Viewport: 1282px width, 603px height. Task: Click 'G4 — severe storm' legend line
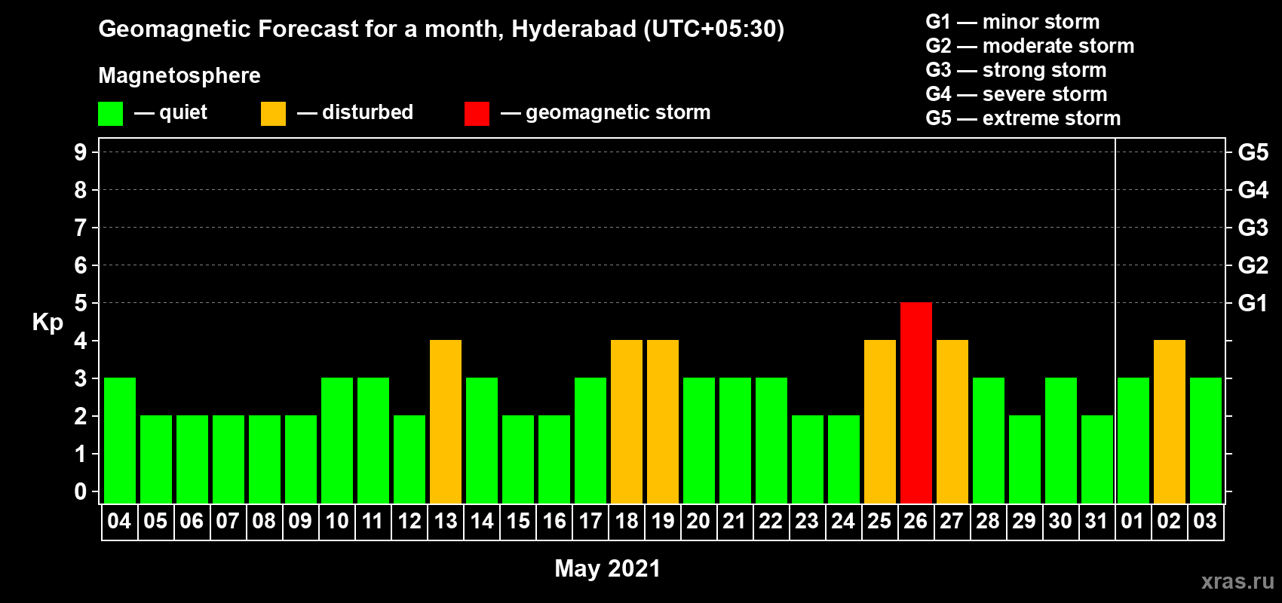point(1017,94)
